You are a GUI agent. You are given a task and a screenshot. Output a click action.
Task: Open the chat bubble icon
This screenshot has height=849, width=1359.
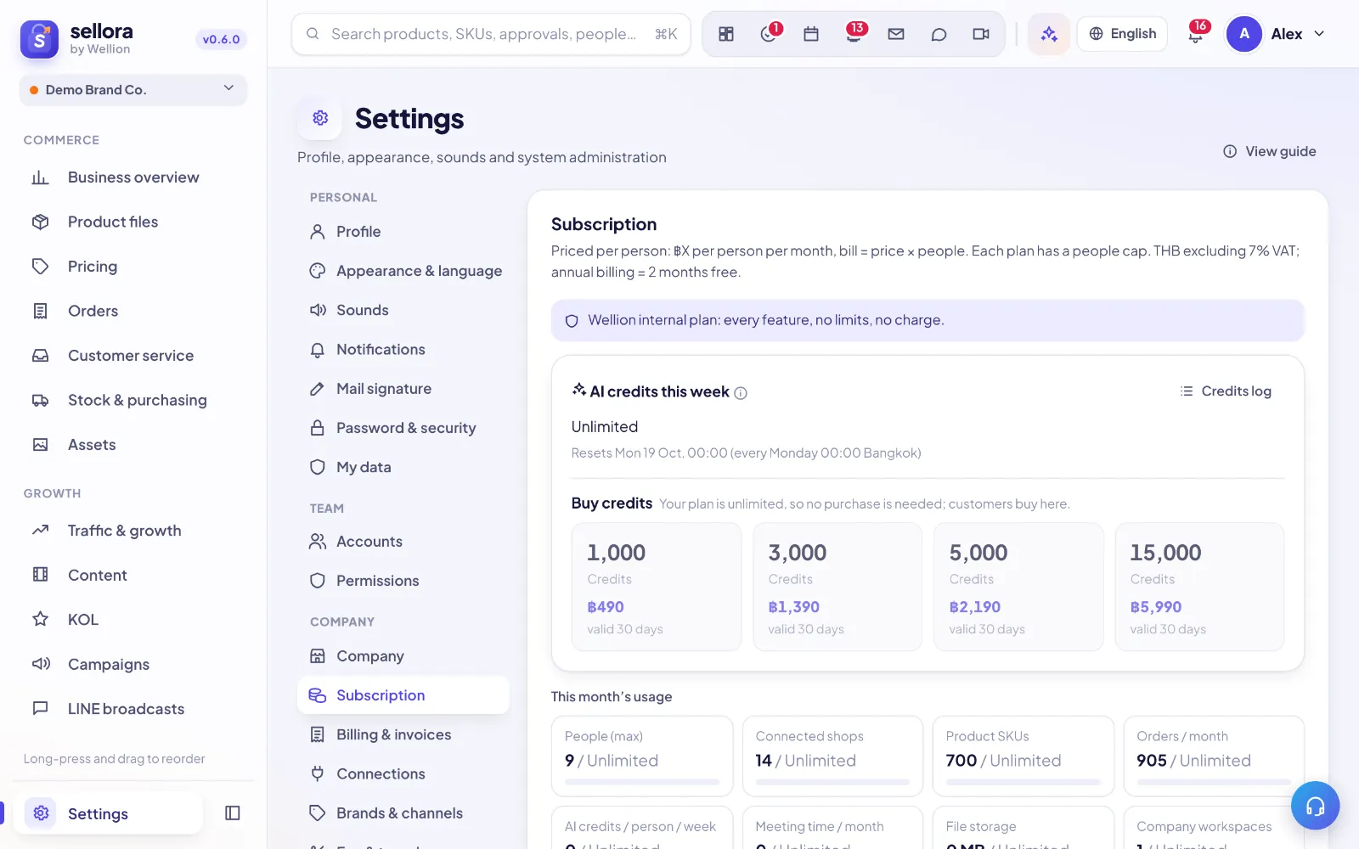(939, 34)
